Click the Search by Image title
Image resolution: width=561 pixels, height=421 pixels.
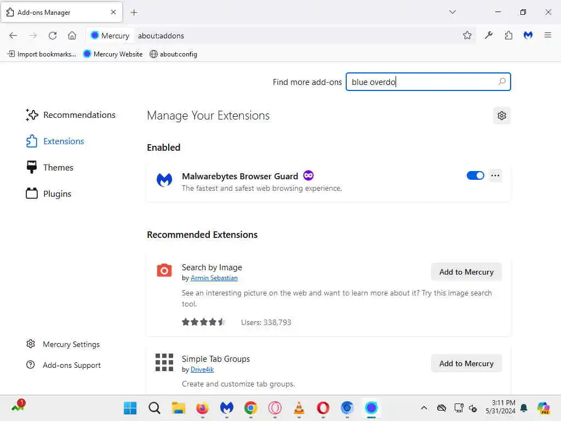(x=212, y=268)
